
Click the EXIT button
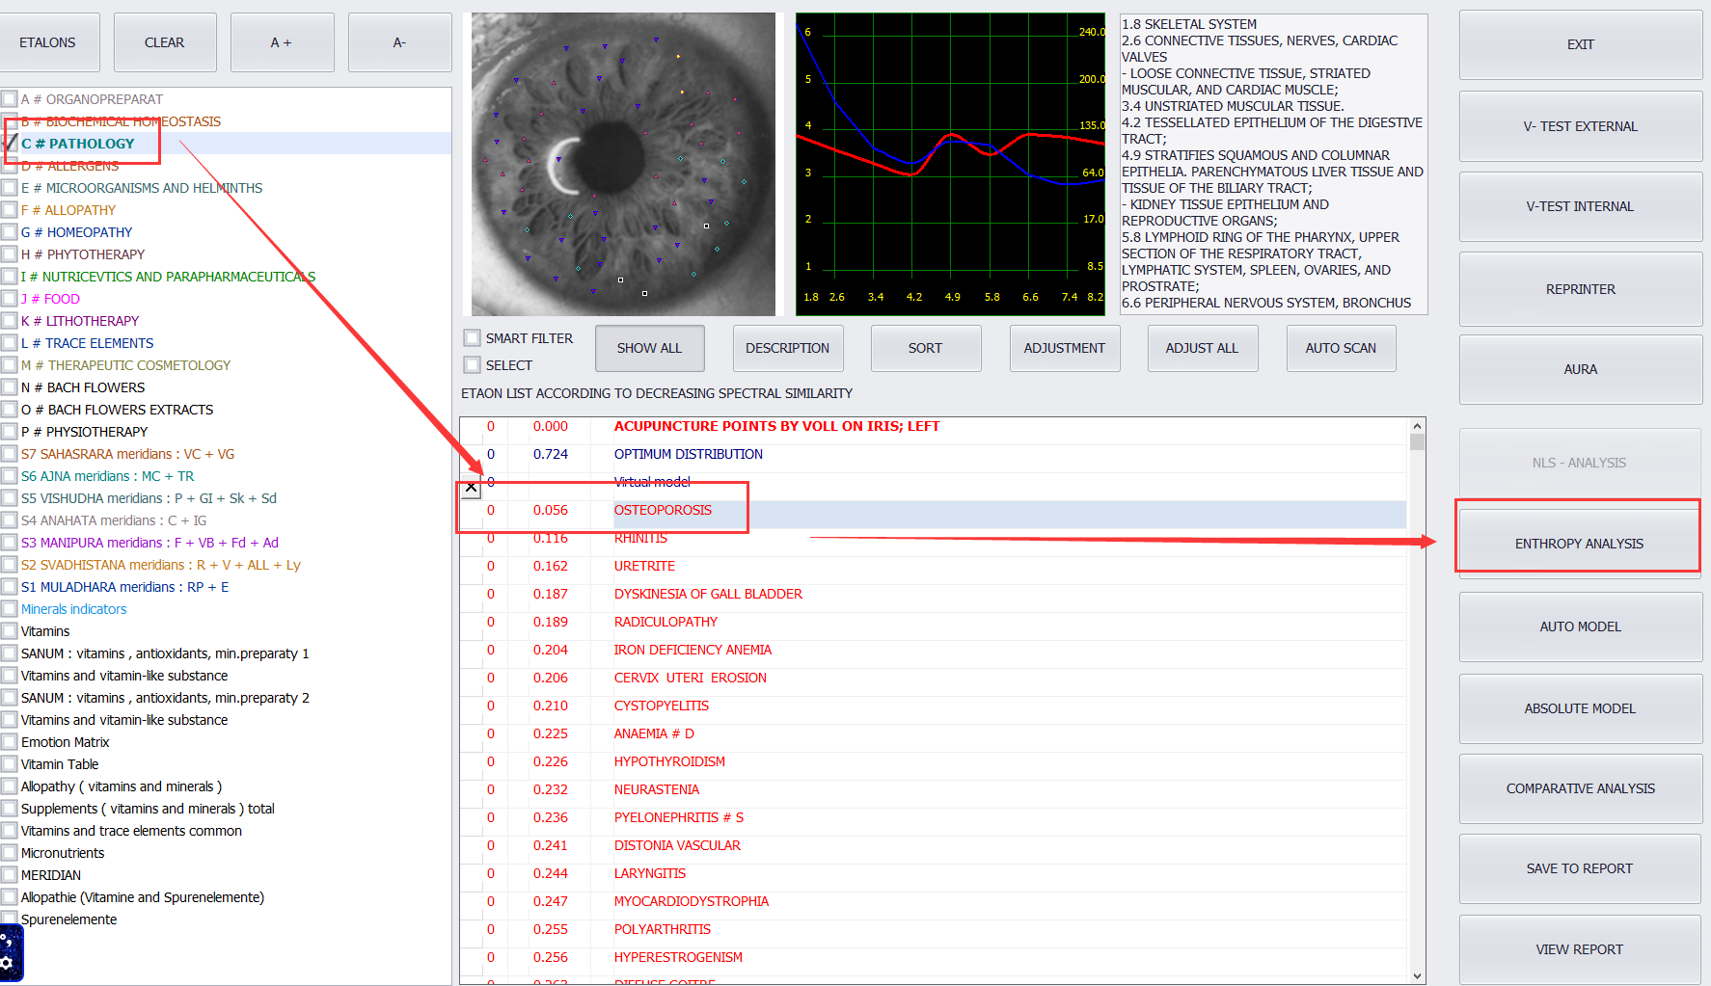click(1580, 44)
